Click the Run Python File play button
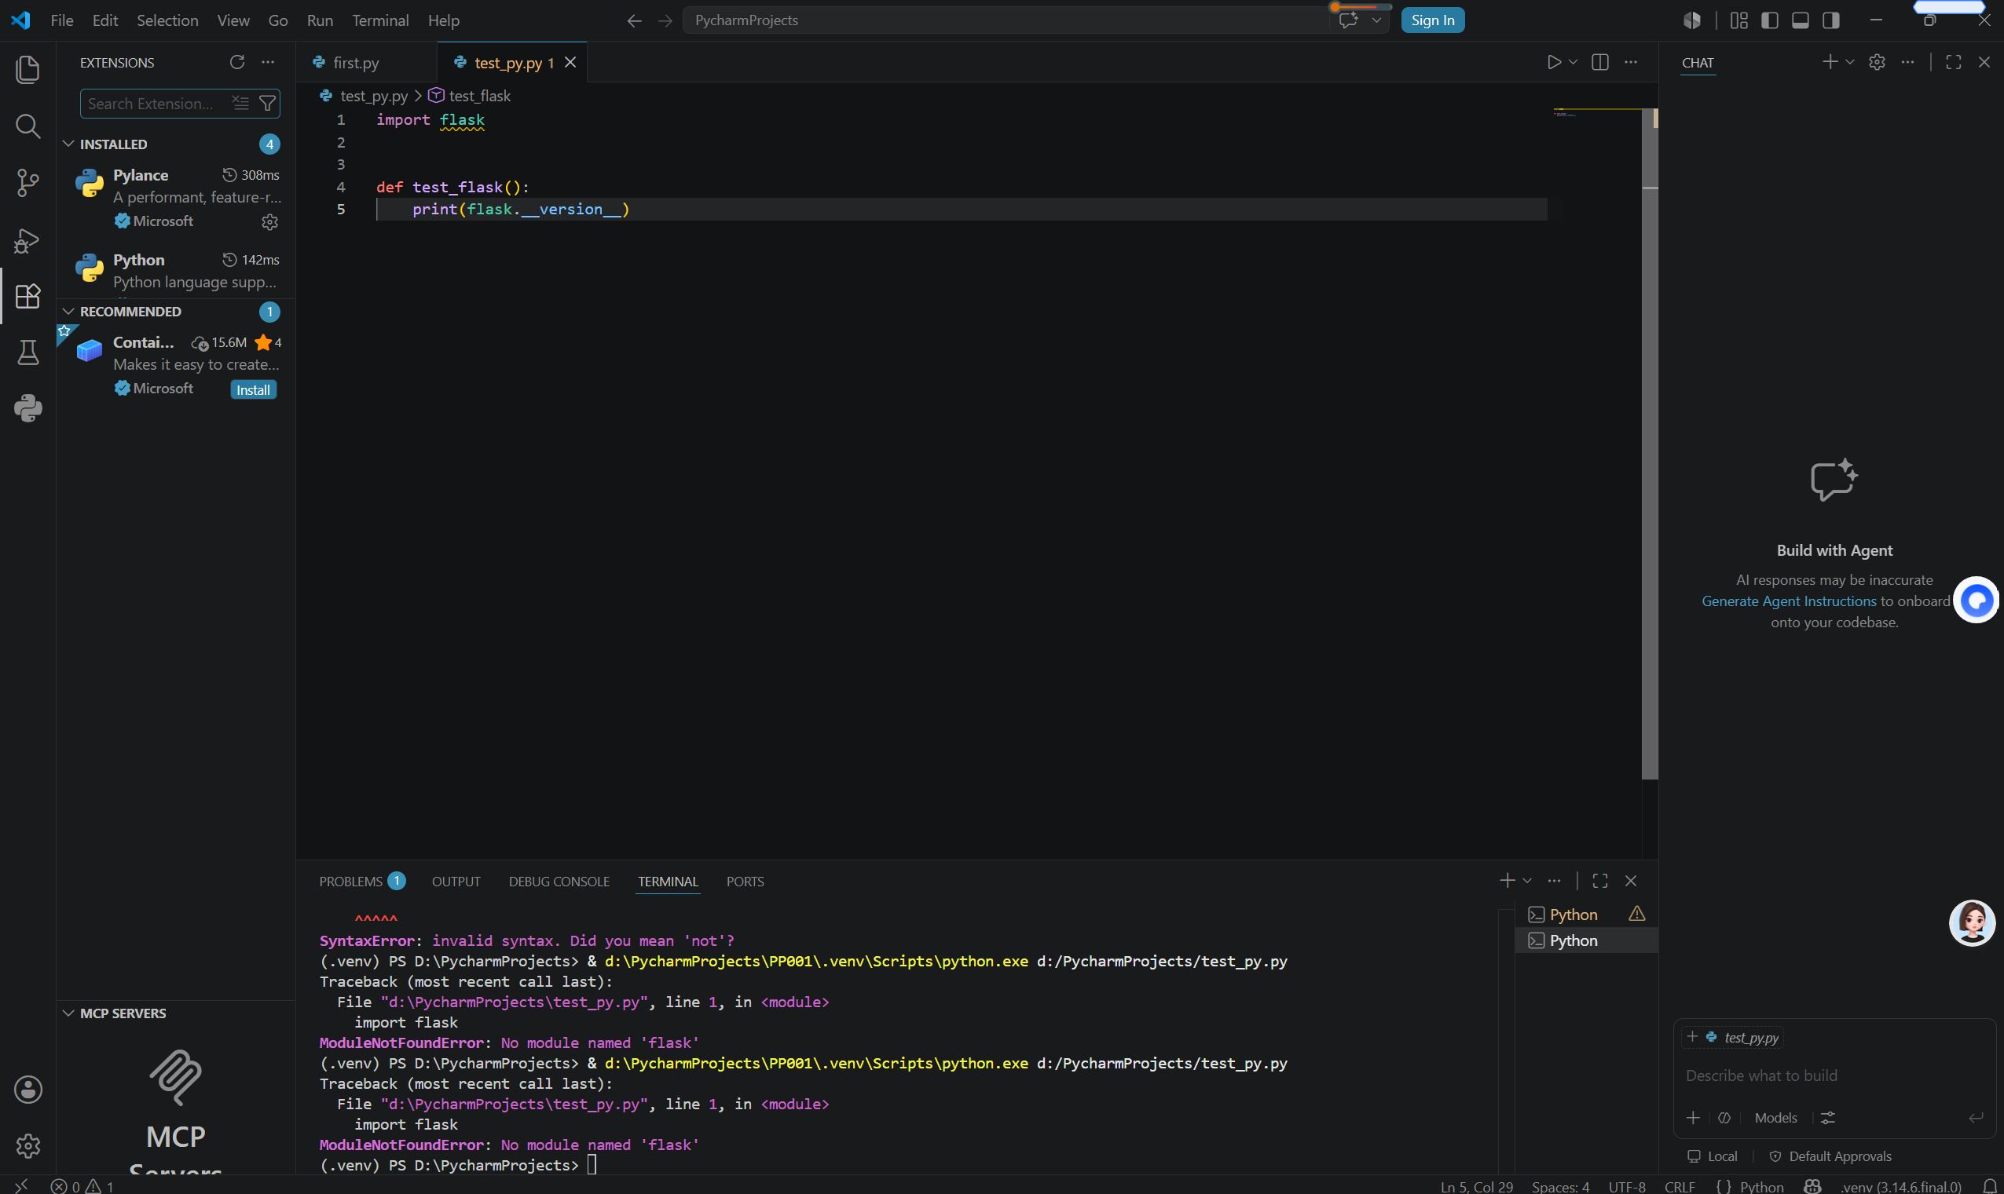2004x1194 pixels. click(1553, 62)
